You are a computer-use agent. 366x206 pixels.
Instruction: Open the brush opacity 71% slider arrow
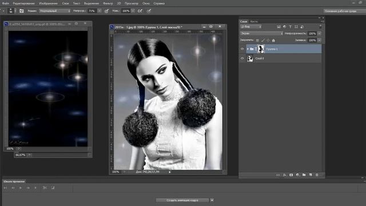pos(100,11)
